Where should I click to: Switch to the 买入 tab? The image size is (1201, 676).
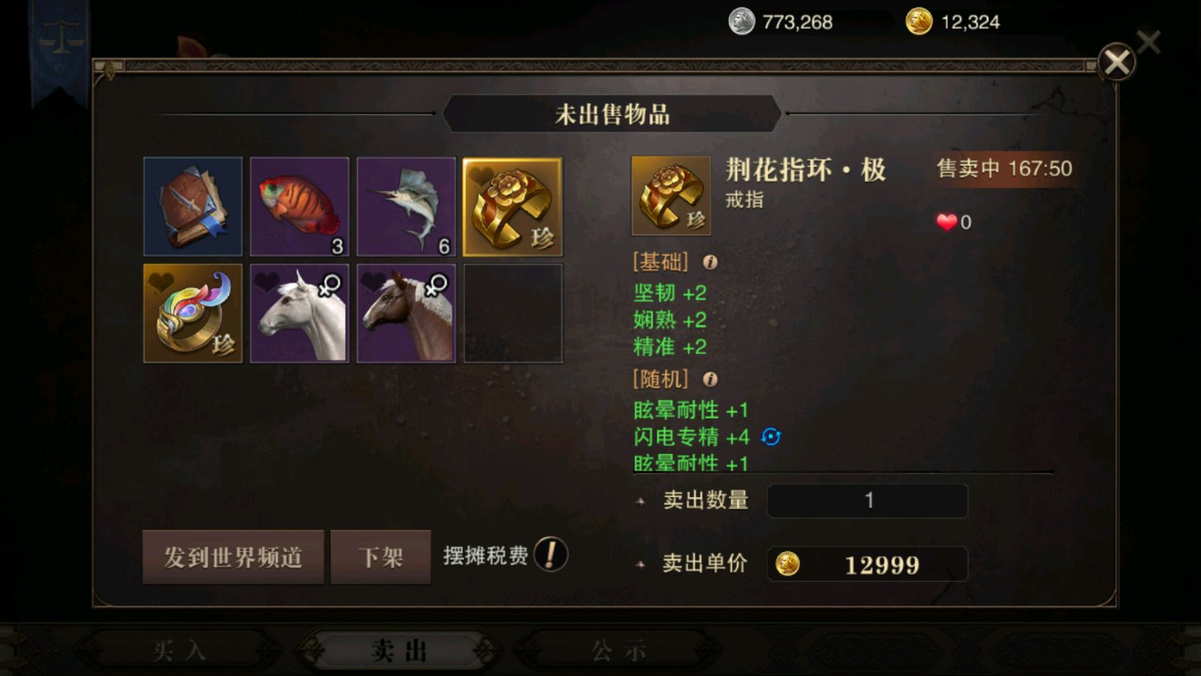[179, 650]
